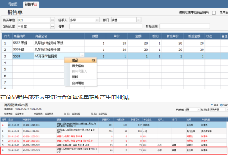Choose 序列号录入 in the context menu

pos(81,71)
